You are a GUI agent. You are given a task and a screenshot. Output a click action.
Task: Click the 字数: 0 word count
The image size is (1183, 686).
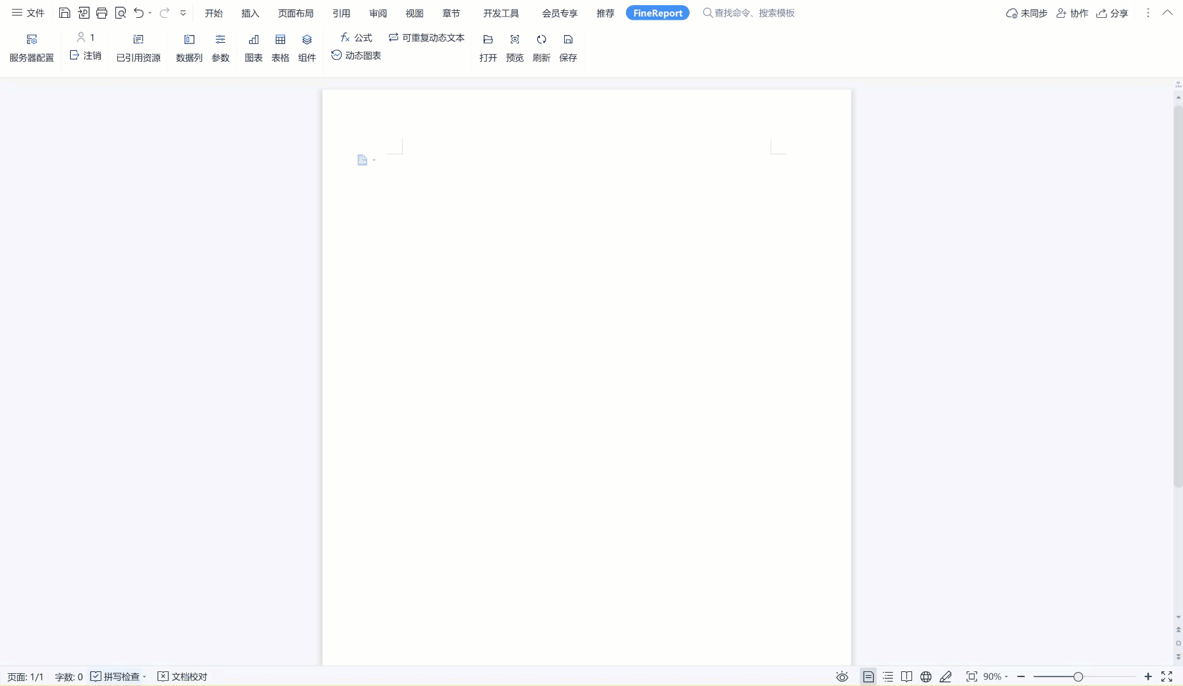click(69, 676)
